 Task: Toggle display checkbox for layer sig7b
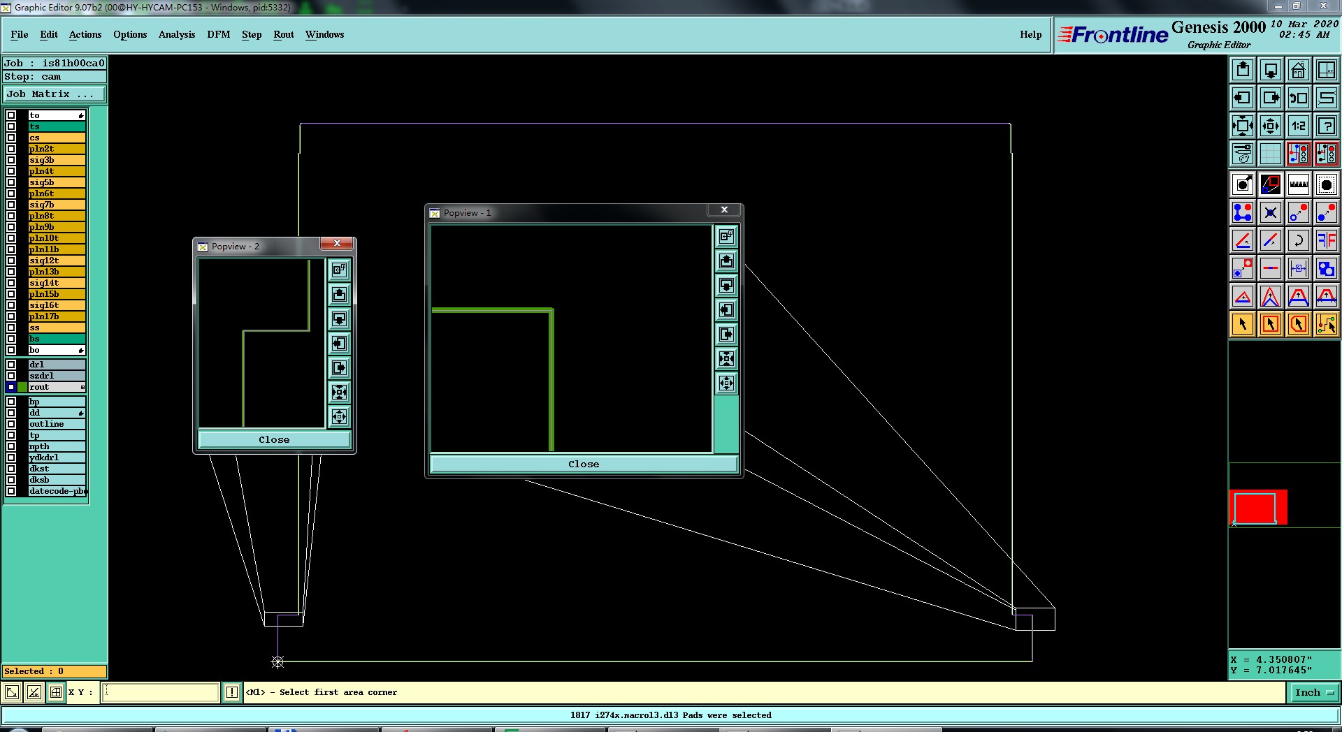11,205
